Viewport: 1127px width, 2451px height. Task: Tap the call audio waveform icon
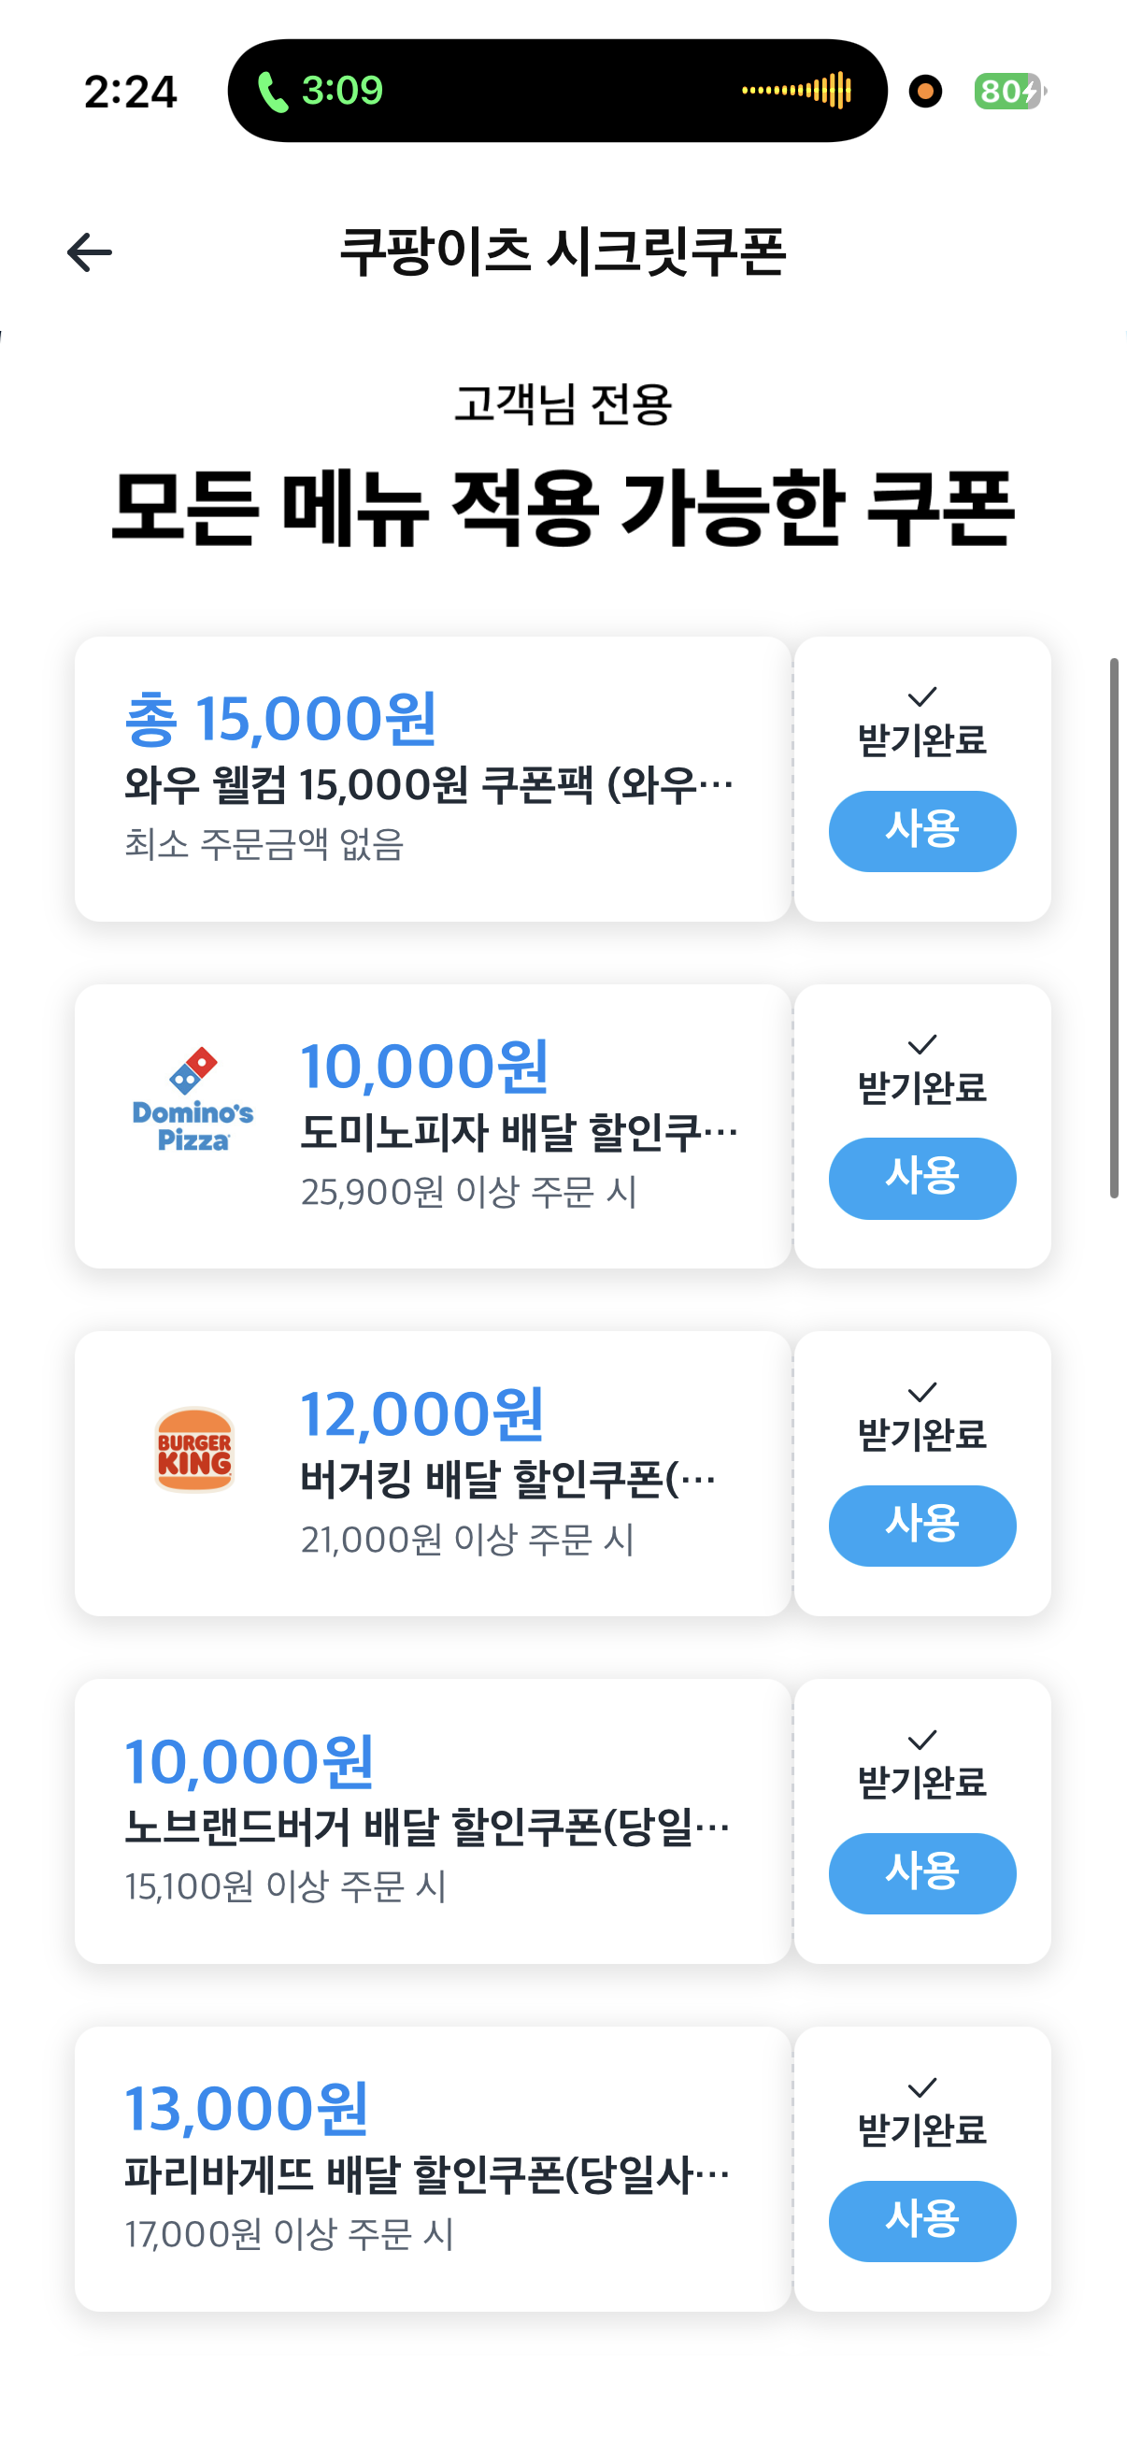click(x=797, y=92)
